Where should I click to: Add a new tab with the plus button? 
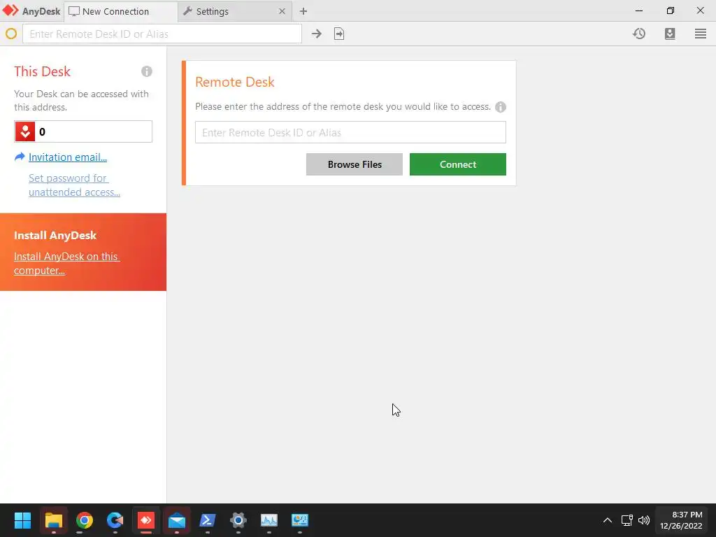(x=303, y=11)
